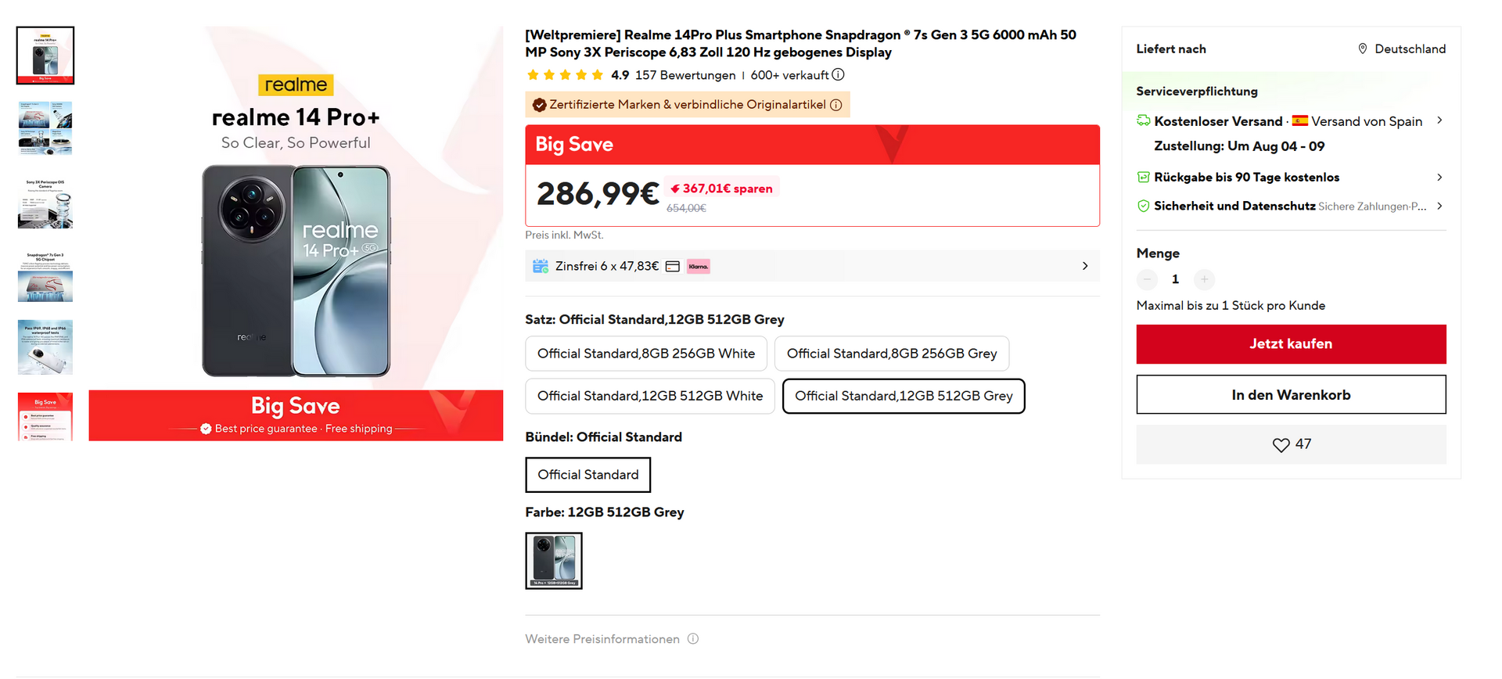Expand Kostenloser Versand shipping details chevron

click(1439, 120)
